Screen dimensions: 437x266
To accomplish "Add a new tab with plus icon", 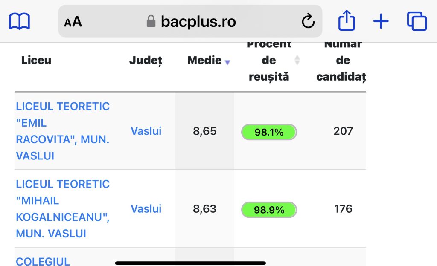I will pos(381,21).
